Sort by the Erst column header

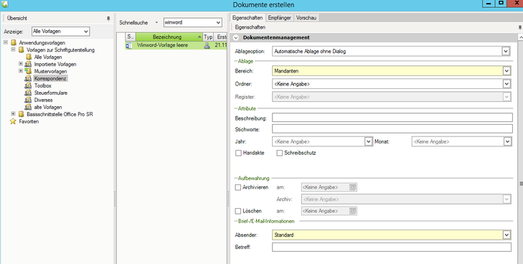pos(220,37)
